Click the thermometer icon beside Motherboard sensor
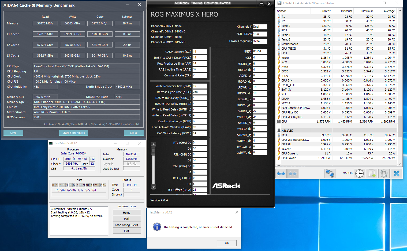The width and height of the screenshot is (407, 251). 279,44
